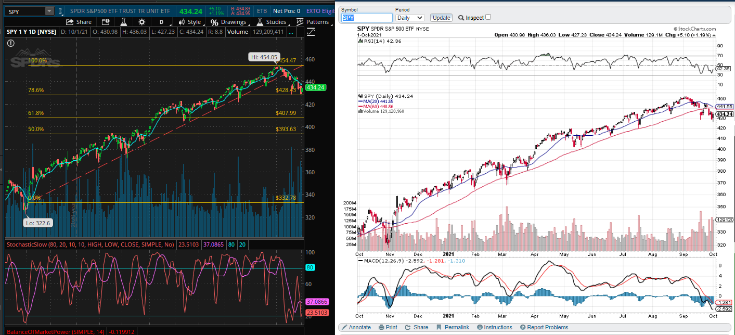Click the flask icon next to Share
This screenshot has height=335, width=735.
[123, 22]
